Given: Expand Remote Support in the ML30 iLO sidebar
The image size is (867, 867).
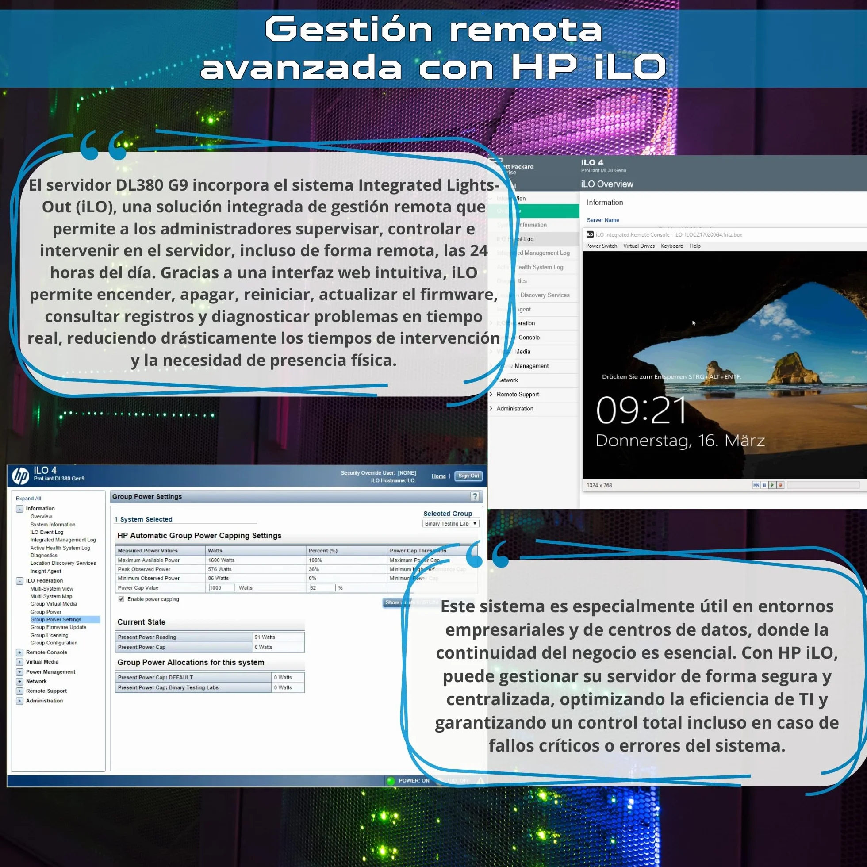Looking at the screenshot, I should pos(491,395).
